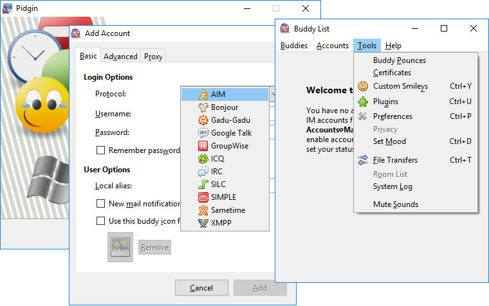Minimize the Pidgin background window
Image resolution: width=489 pixels, height=306 pixels.
click(x=247, y=8)
